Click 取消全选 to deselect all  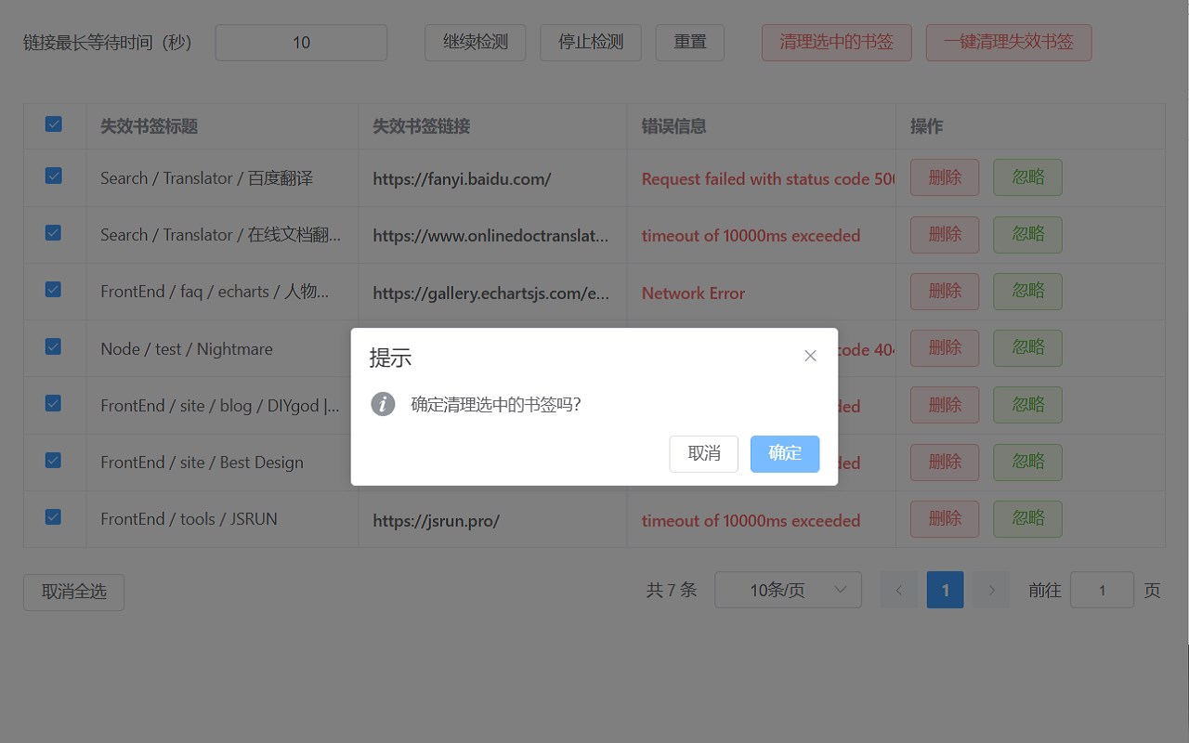pos(73,592)
